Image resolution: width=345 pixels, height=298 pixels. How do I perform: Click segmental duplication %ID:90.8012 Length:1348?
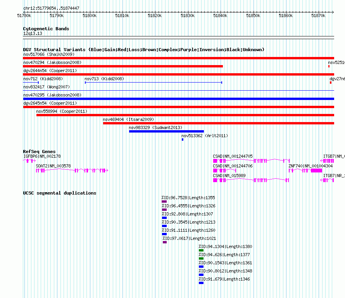(201, 275)
